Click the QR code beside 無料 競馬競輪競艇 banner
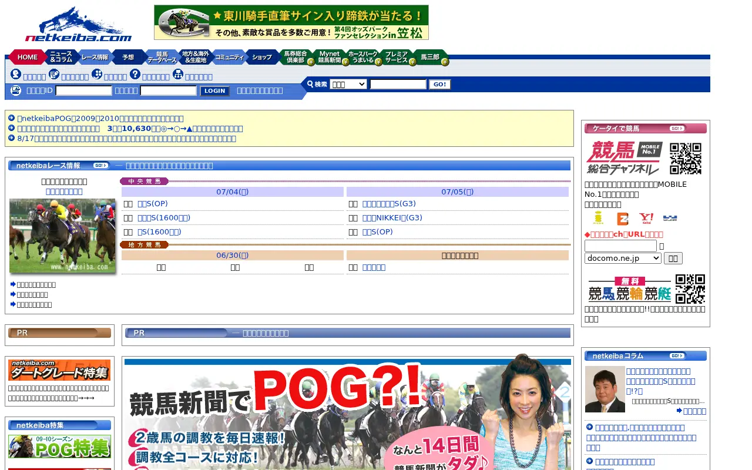Viewport: 752px width, 470px height. [690, 289]
